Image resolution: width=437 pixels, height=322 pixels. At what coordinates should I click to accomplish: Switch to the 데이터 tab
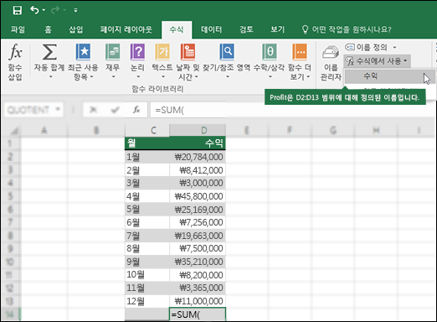tap(212, 29)
